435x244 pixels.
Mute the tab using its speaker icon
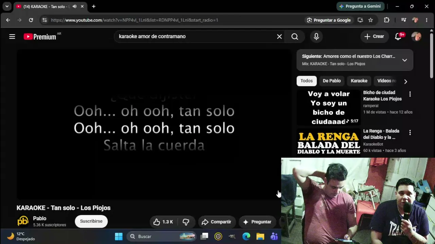74,6
